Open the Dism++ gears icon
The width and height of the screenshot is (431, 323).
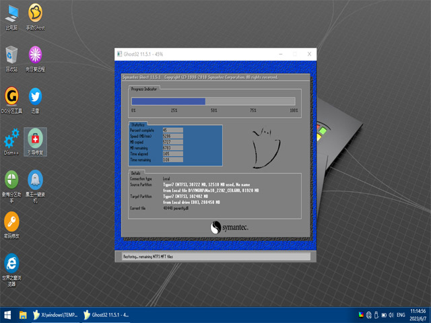[x=11, y=142]
